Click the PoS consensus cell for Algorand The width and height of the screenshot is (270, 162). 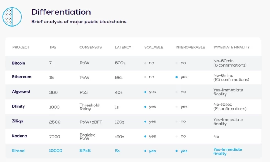(x=84, y=92)
